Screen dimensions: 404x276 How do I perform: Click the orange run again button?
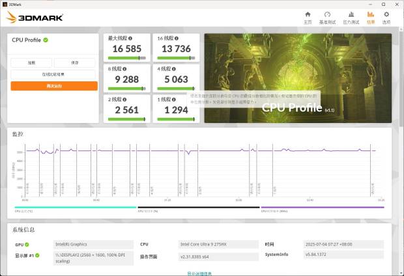point(54,86)
